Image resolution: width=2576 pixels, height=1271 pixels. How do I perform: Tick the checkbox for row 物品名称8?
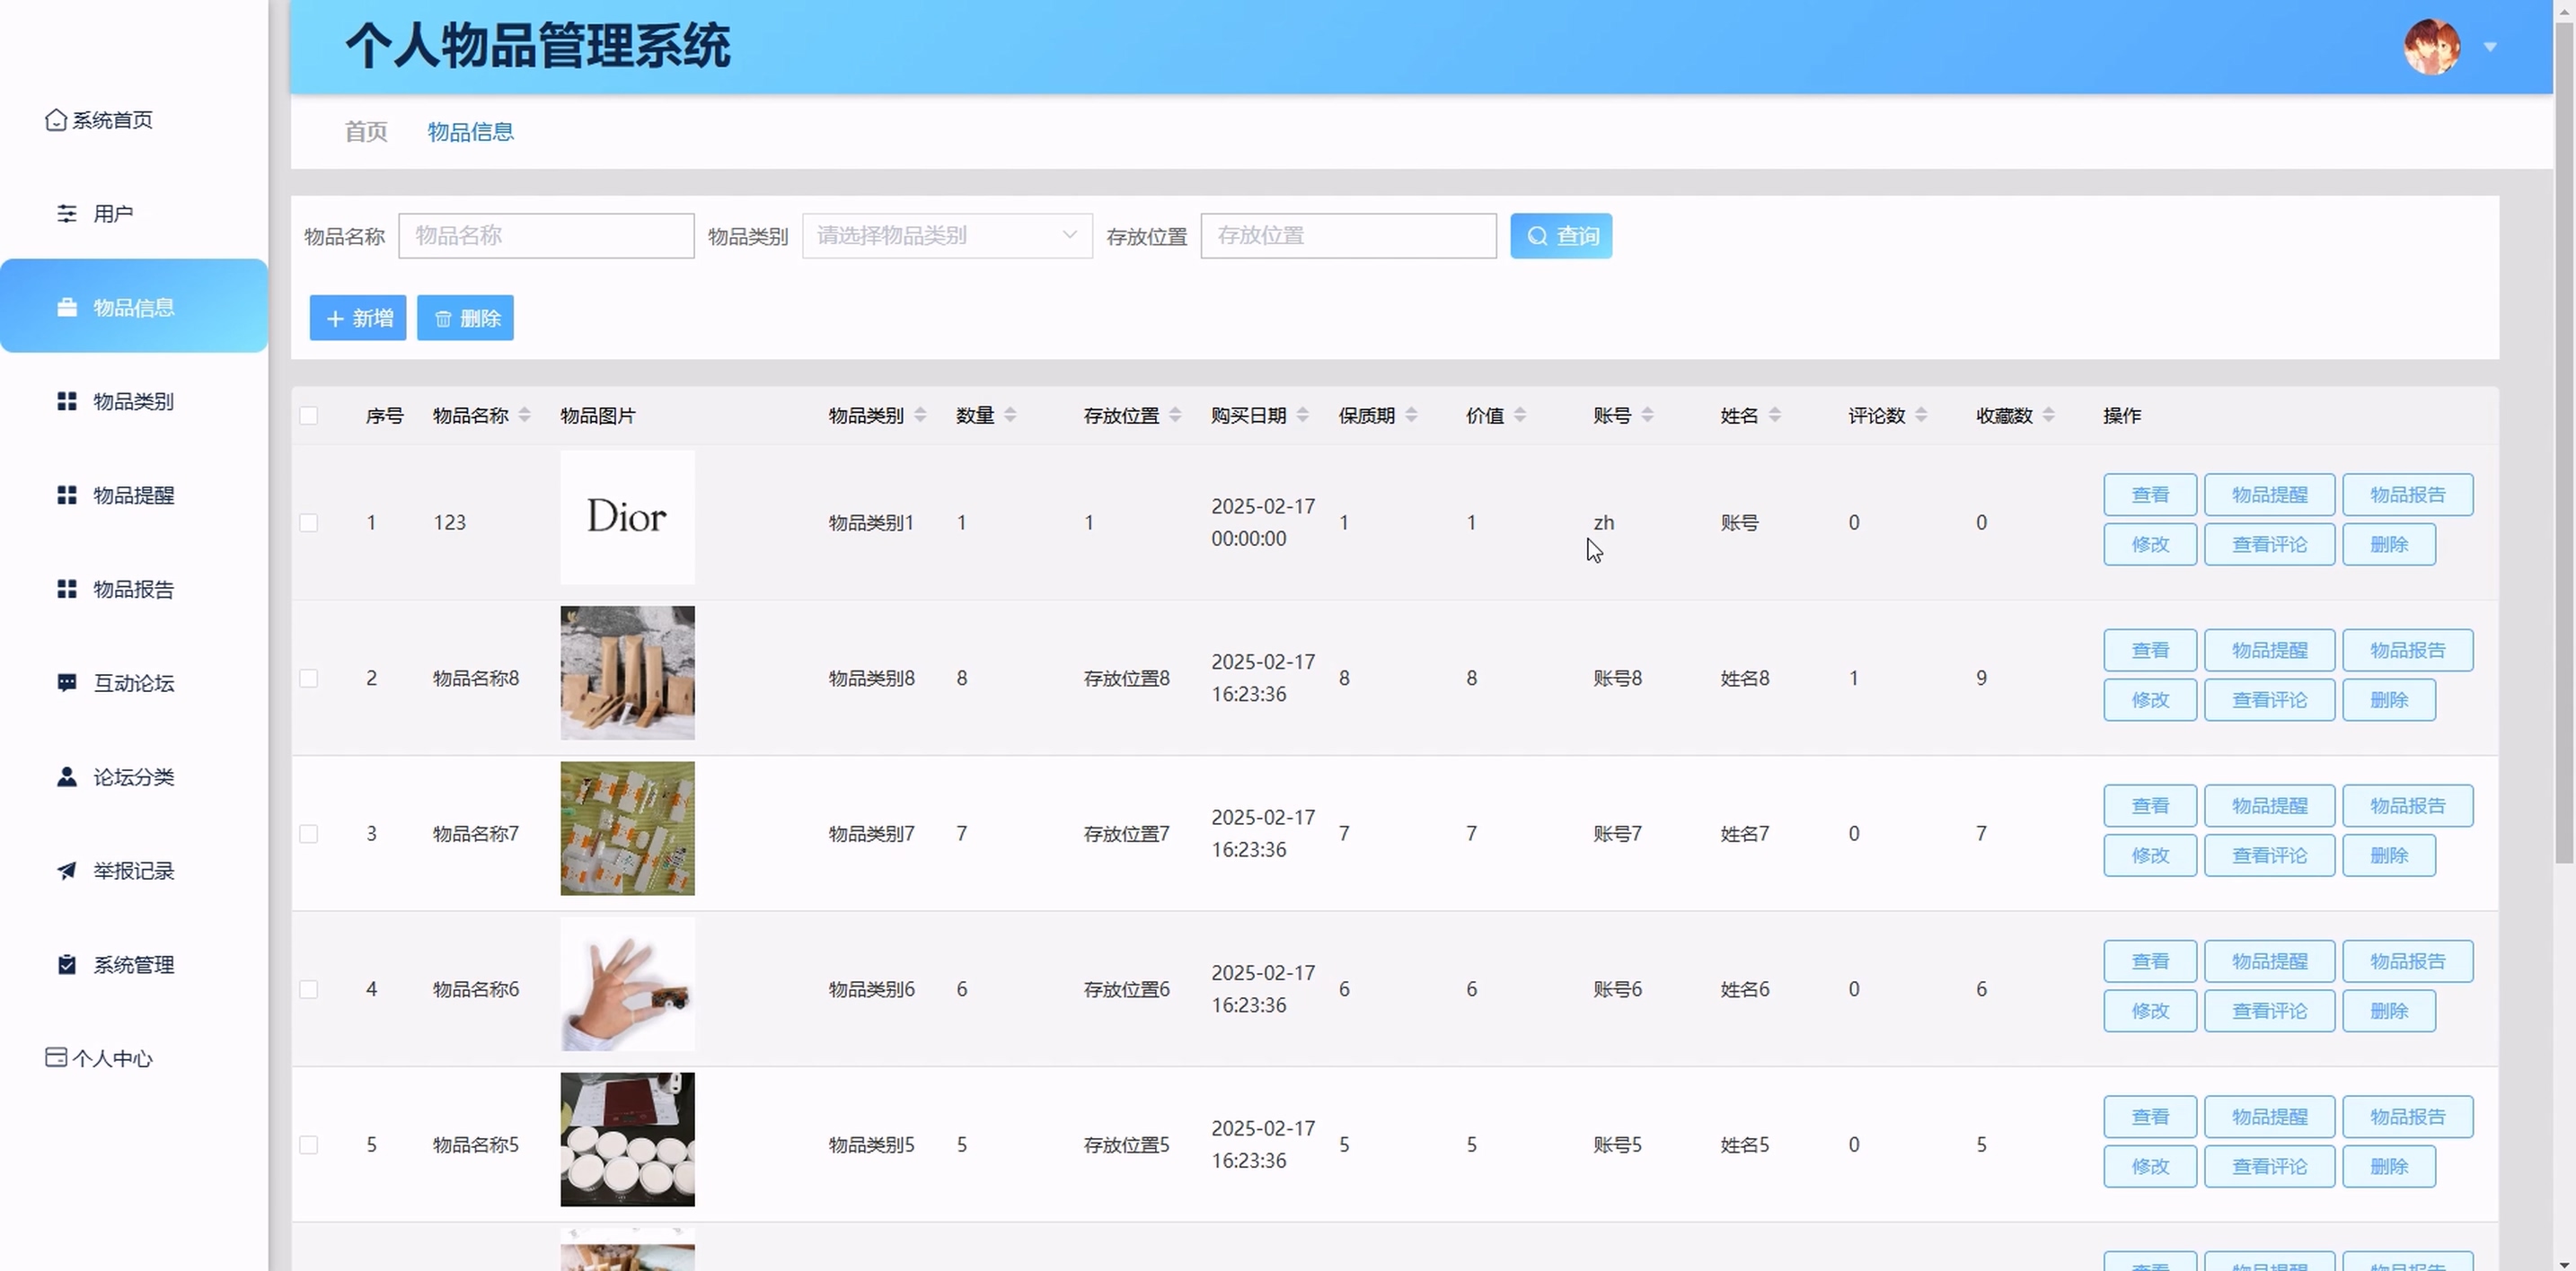(309, 679)
